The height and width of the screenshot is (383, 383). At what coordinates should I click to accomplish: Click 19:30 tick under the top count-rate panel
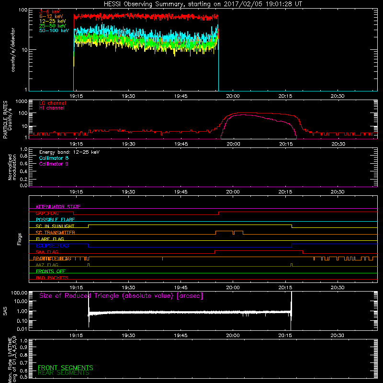(x=128, y=96)
